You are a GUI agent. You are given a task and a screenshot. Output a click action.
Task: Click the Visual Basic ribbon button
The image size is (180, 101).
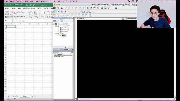7,15
